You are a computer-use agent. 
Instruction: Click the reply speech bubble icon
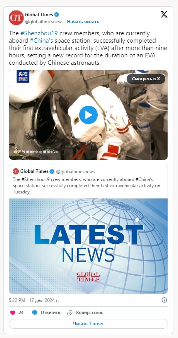click(x=35, y=313)
